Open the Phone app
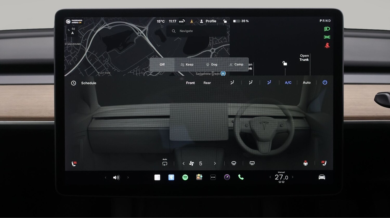This screenshot has height=218, width=390. pyautogui.click(x=241, y=177)
